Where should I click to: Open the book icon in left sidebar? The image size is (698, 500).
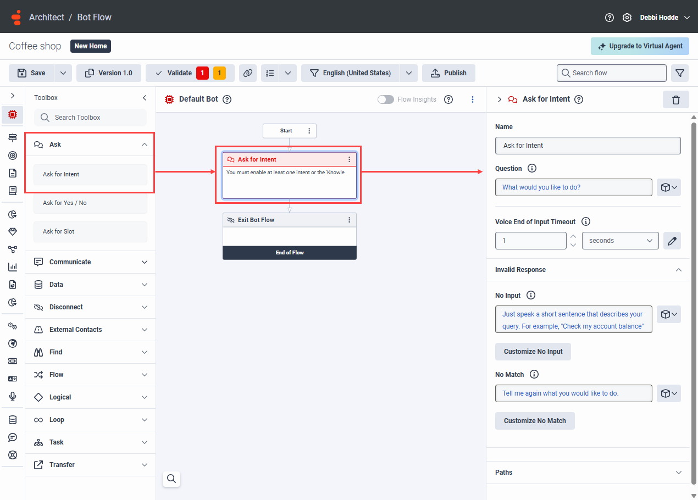tap(13, 191)
